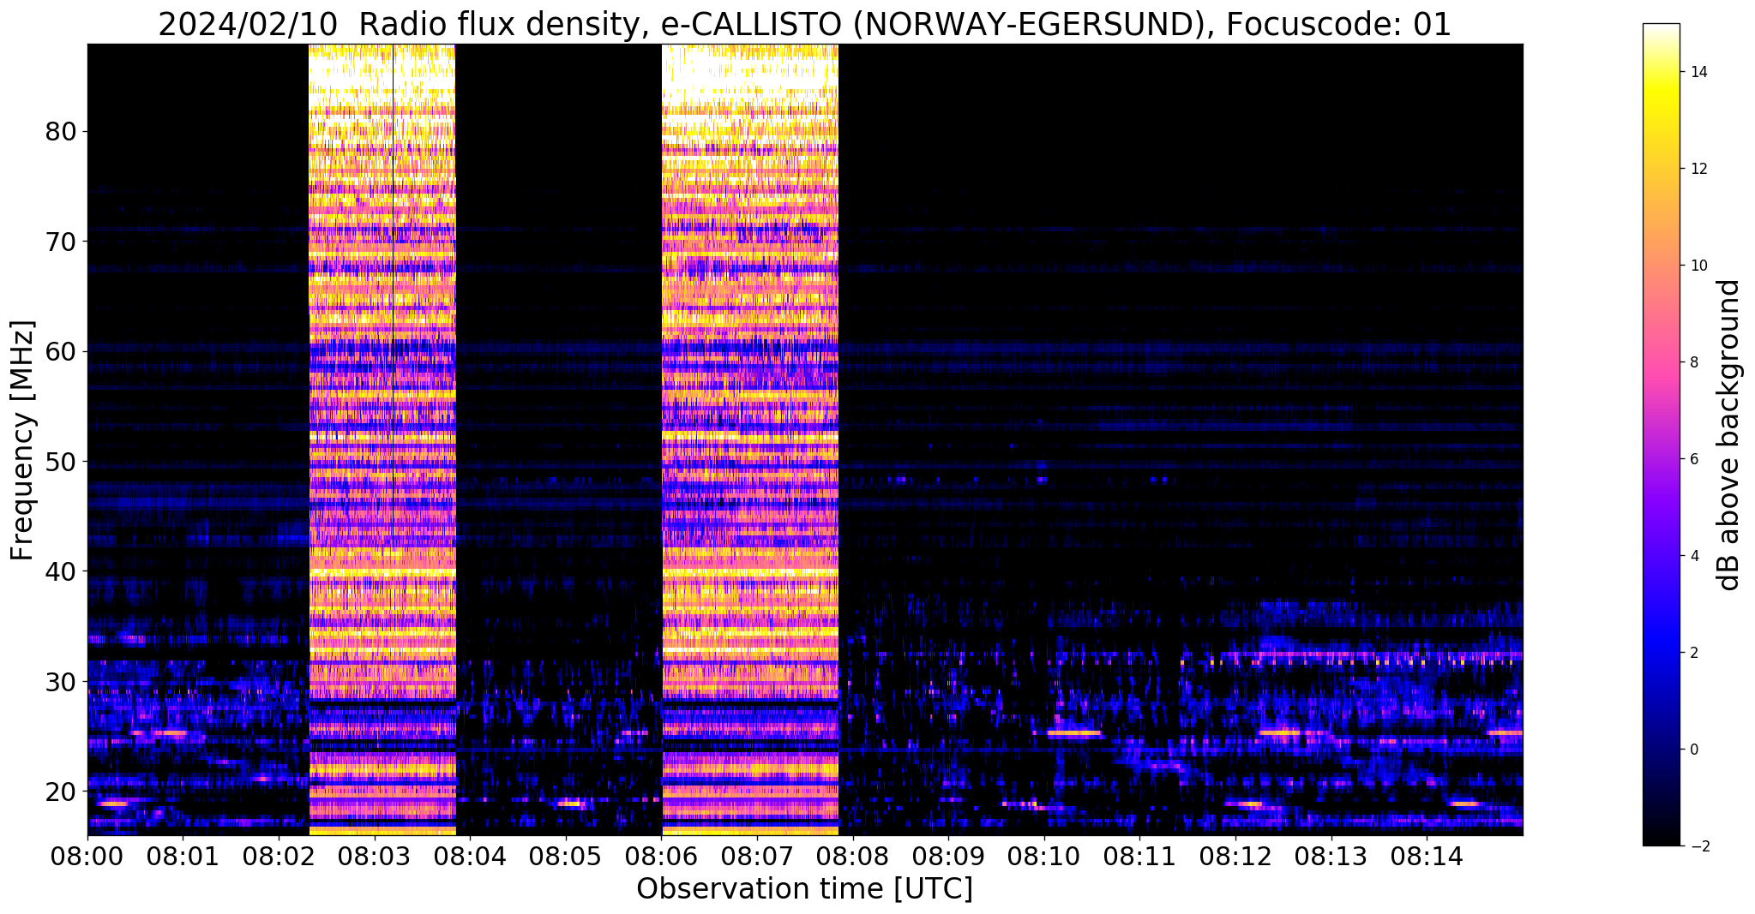Screen dimensions: 1755x914
Task: Click the 08:12 time tick label
Action: 1236,855
